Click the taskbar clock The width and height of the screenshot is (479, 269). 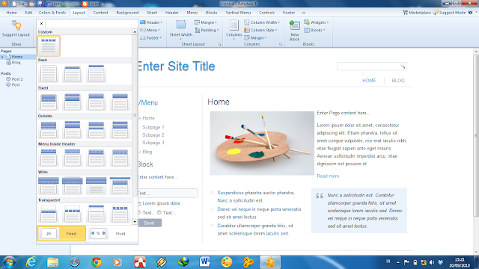[x=460, y=262]
